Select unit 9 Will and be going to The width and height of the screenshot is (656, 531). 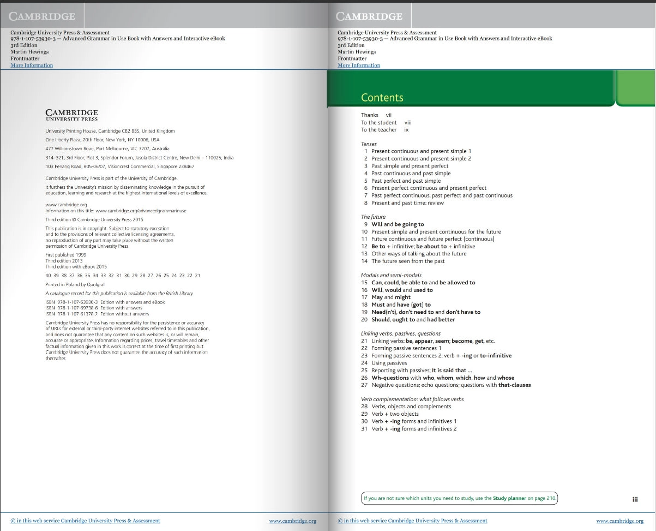pos(397,224)
